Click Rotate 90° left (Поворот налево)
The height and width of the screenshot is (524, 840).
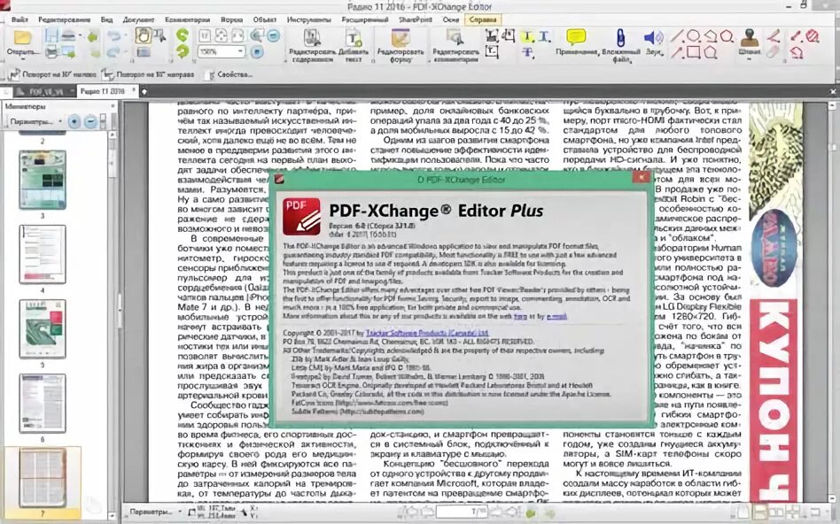coord(52,74)
